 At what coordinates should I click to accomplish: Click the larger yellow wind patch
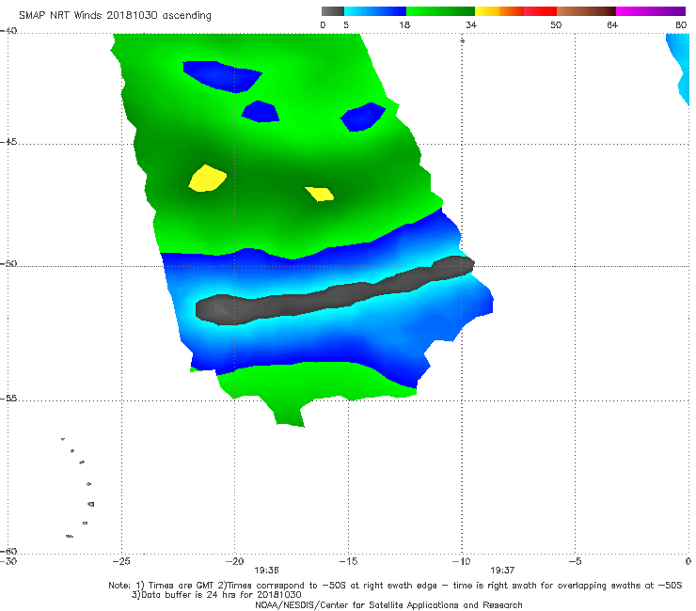point(207,179)
